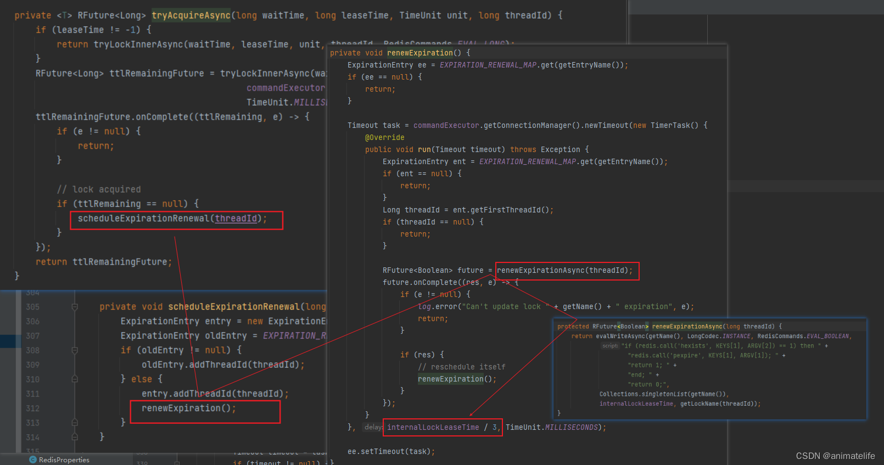The height and width of the screenshot is (465, 884).
Task: Click the highlighted recursive renewExpiration() call
Action: coord(457,379)
